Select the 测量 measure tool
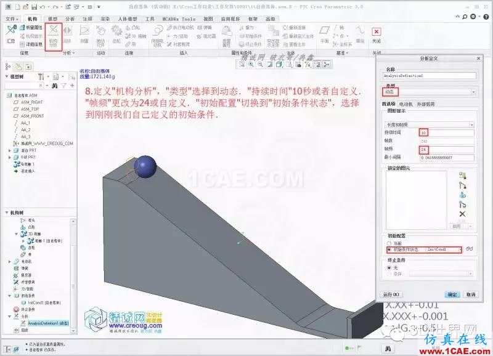 [x=84, y=34]
